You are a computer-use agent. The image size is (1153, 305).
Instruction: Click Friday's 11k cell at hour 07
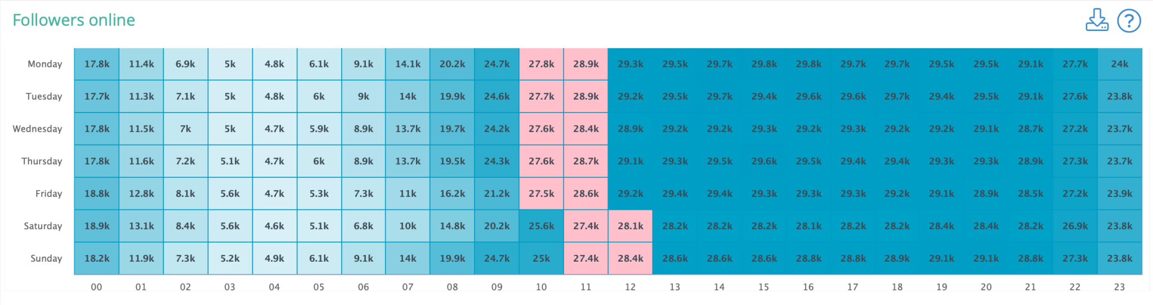pyautogui.click(x=408, y=194)
